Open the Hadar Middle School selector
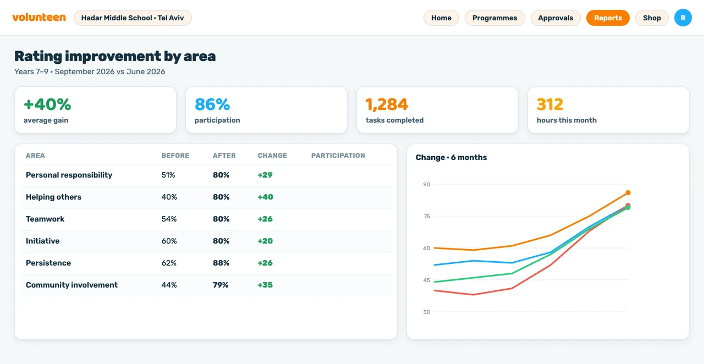This screenshot has height=364, width=704. 133,18
